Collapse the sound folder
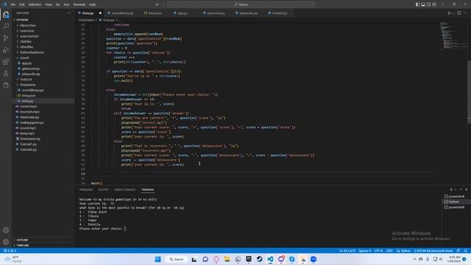 point(24,57)
